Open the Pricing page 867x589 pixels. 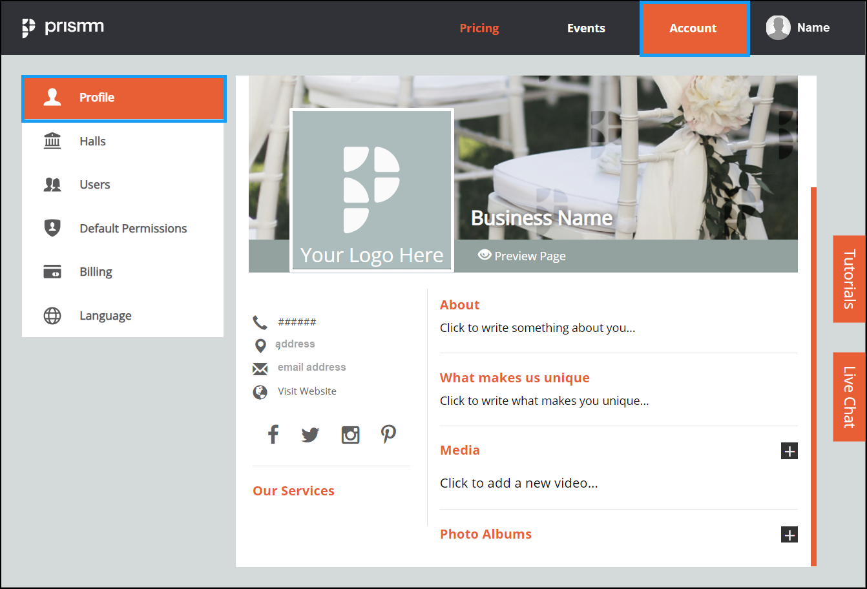(479, 28)
